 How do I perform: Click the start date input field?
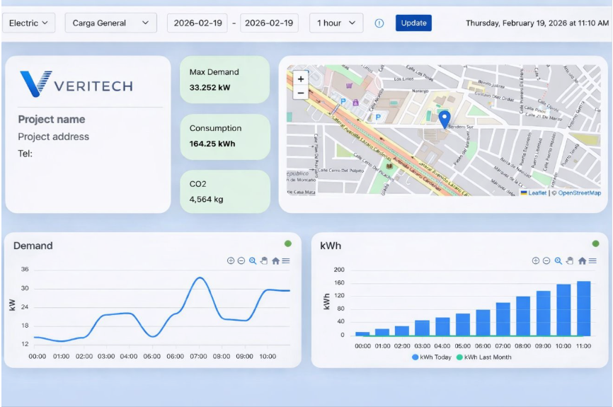coord(197,23)
